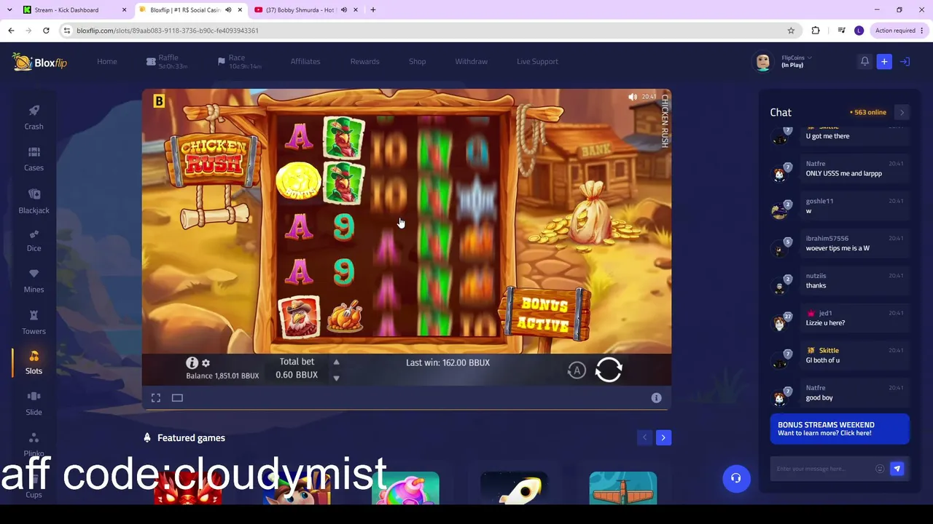Switch the slot to theater view
This screenshot has width=933, height=524.
(x=177, y=398)
